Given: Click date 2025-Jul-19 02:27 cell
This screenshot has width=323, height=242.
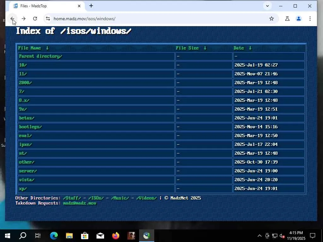Looking at the screenshot, I should coord(269,65).
